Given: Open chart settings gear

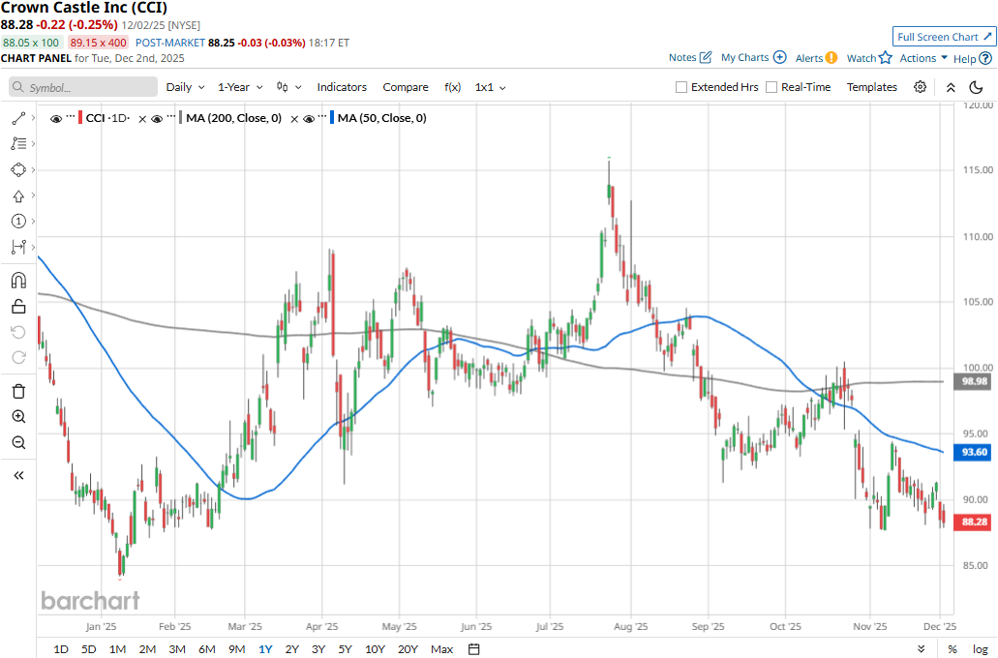Looking at the screenshot, I should [920, 87].
